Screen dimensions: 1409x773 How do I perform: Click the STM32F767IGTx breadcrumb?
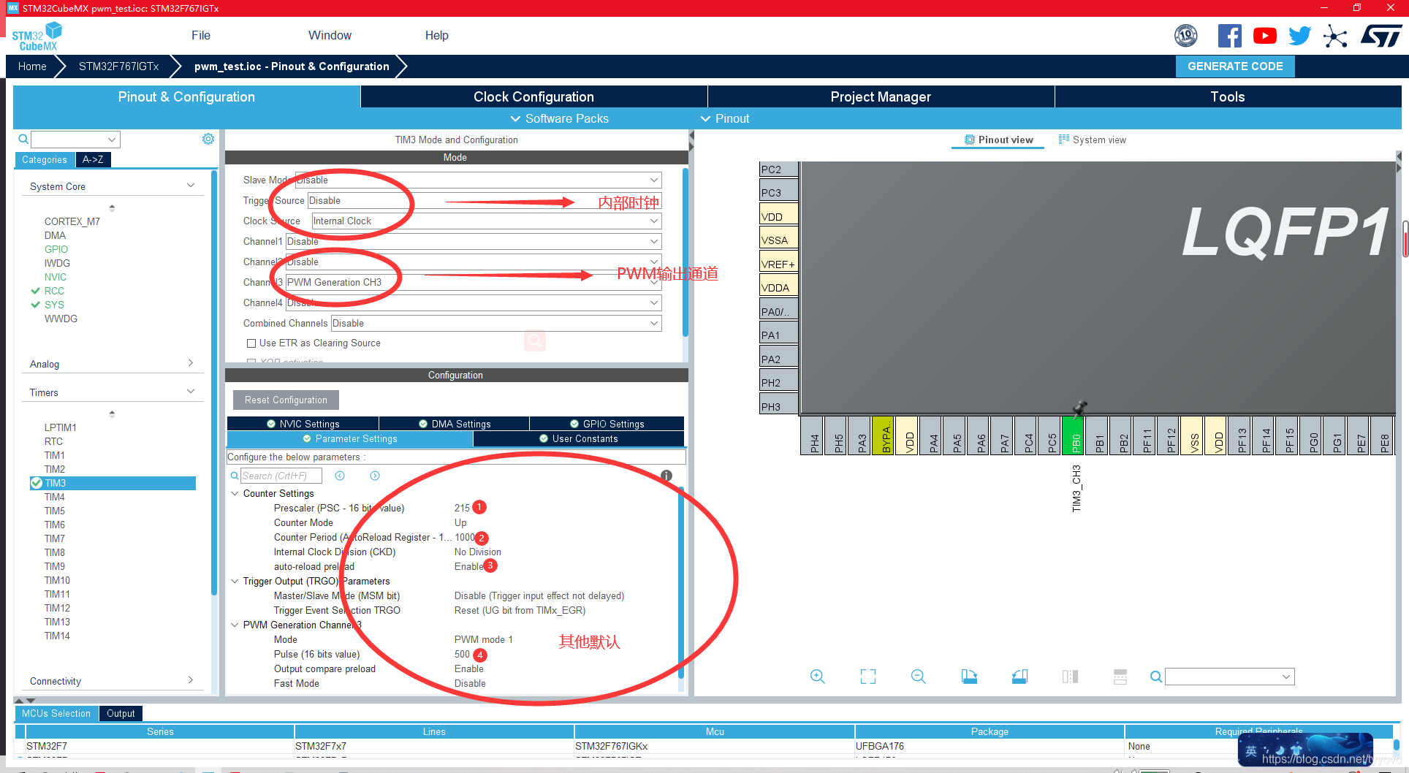pos(118,66)
